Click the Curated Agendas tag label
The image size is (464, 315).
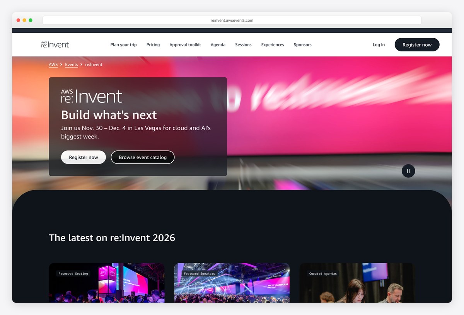pos(323,274)
